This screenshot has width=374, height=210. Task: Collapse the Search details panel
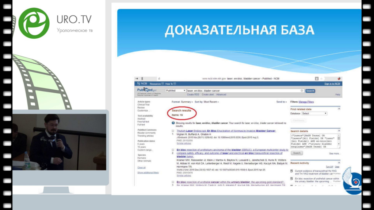tap(339, 131)
